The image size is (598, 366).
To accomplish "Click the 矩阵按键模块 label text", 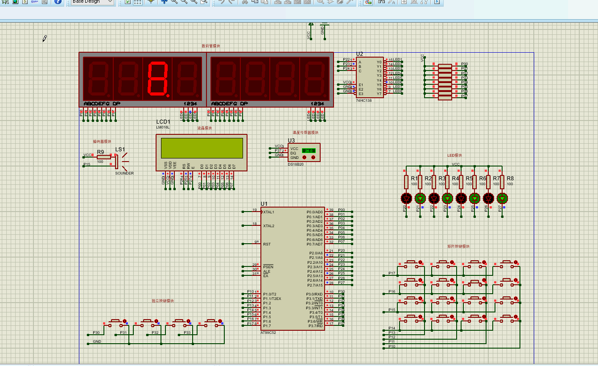I will coord(458,246).
